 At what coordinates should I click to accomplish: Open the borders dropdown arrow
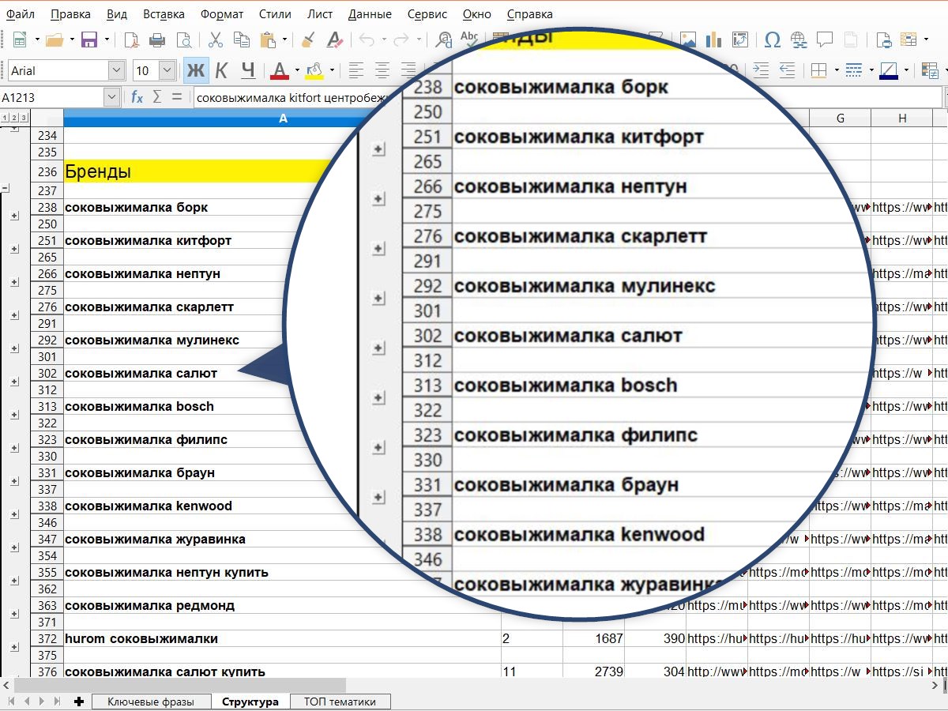point(837,70)
